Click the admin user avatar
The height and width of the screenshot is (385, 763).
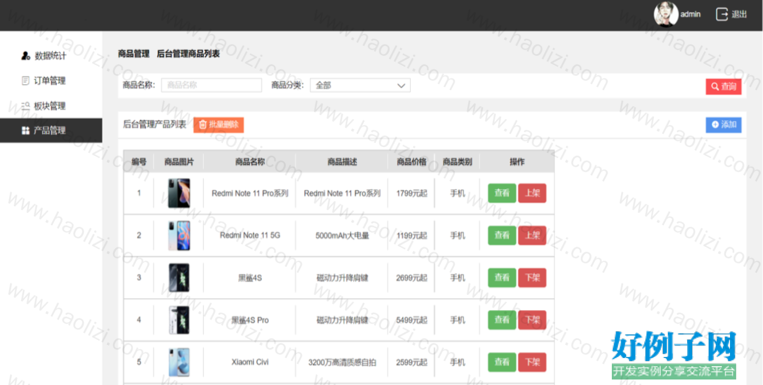[x=666, y=14]
